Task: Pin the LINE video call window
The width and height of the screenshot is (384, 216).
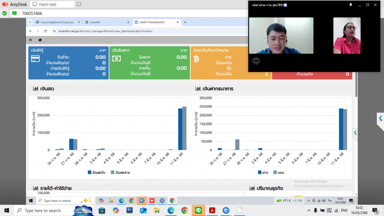Action: coord(350,5)
